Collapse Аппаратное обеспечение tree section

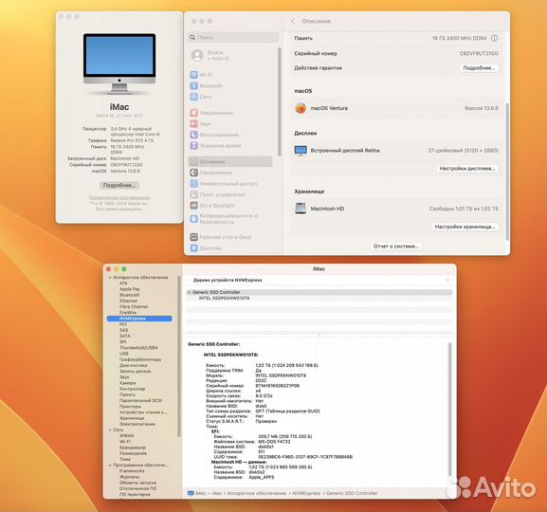(x=110, y=278)
